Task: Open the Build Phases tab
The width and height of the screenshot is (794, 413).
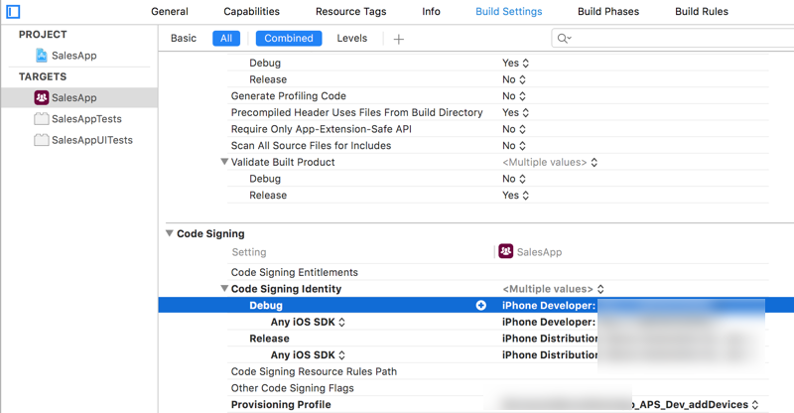Action: point(608,12)
